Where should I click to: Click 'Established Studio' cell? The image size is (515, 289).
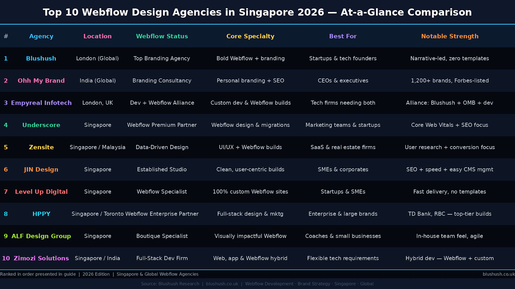tap(162, 169)
